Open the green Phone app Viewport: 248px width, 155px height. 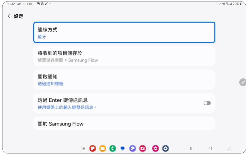tap(113, 148)
